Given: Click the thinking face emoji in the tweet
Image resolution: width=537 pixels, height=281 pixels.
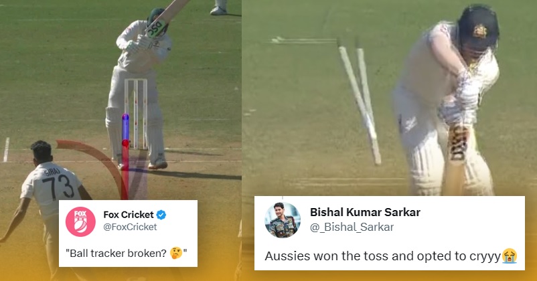Looking at the screenshot, I should 176,254.
